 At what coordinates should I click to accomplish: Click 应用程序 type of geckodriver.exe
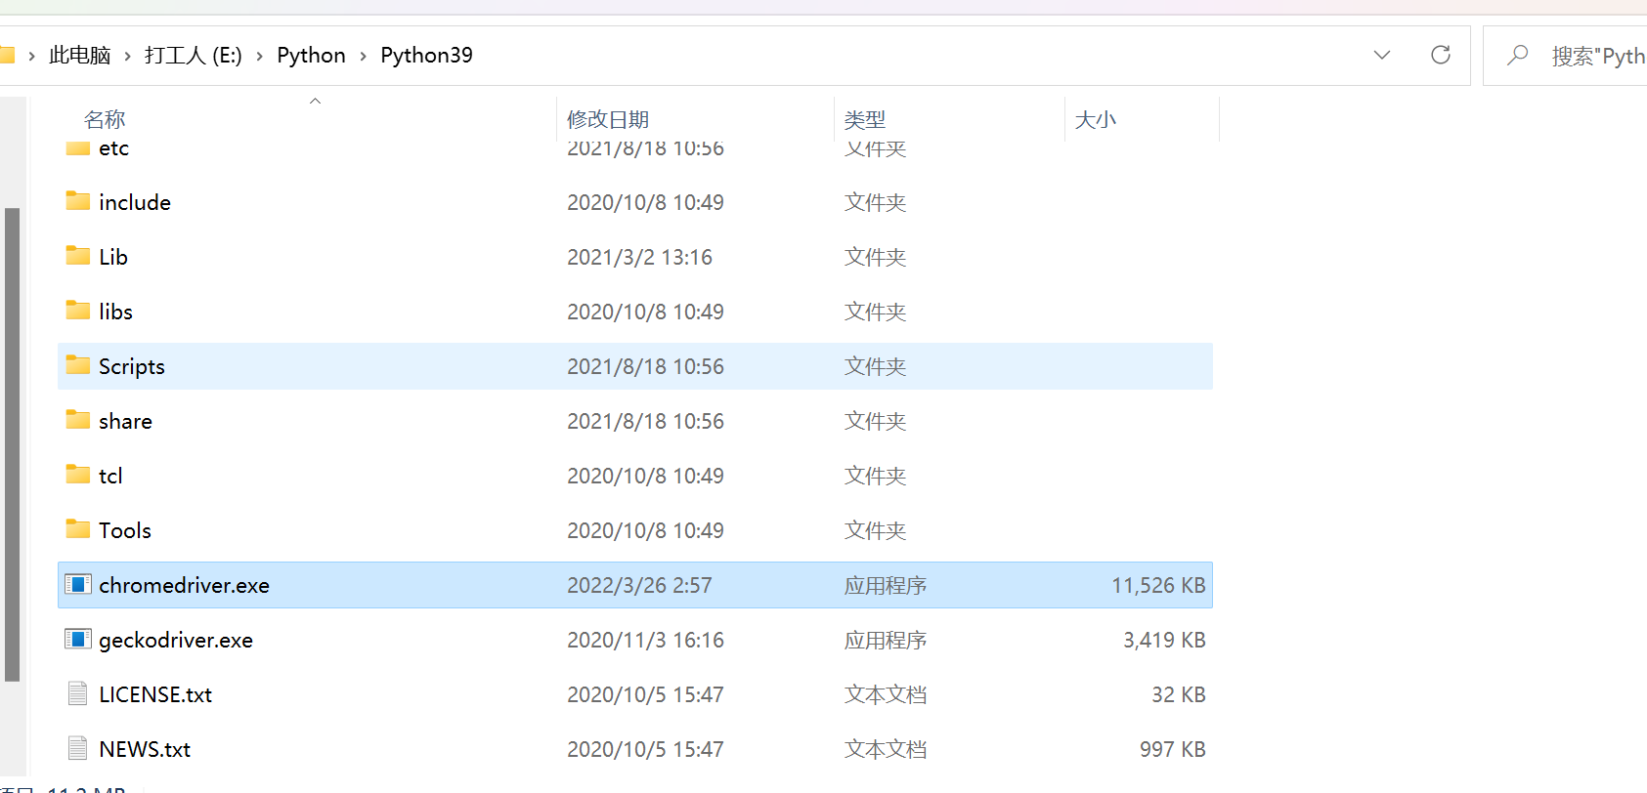pyautogui.click(x=886, y=640)
